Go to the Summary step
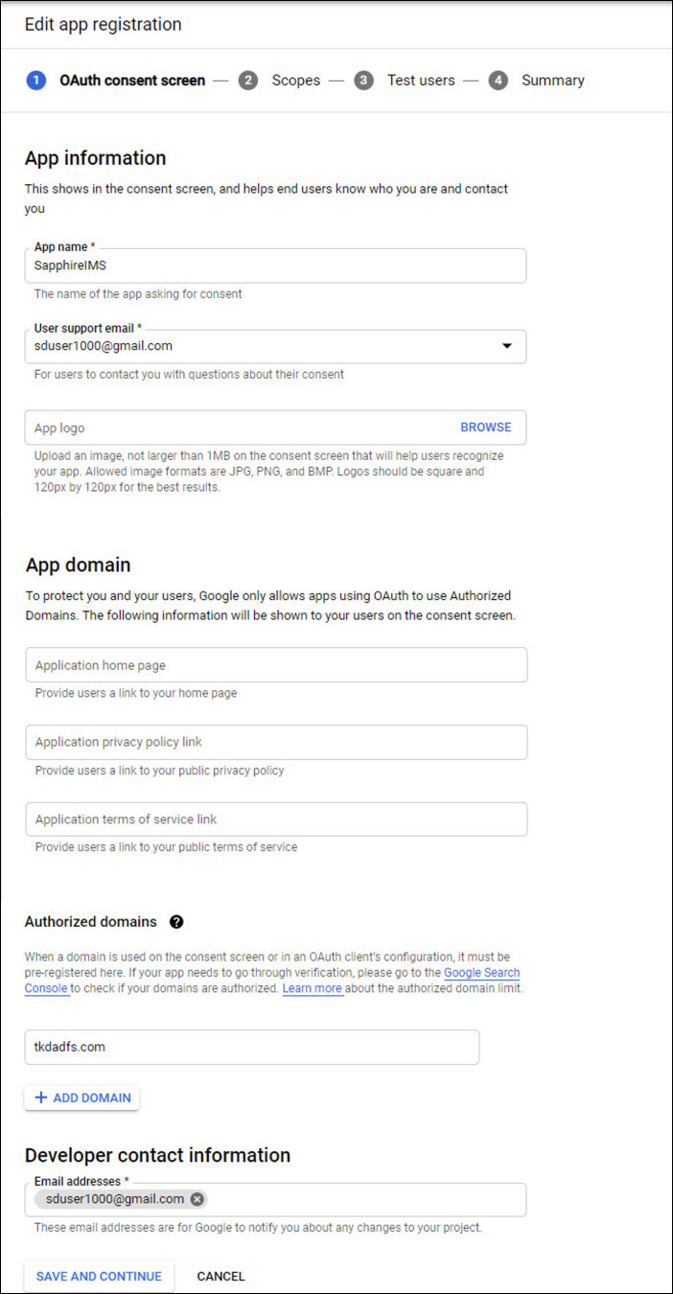Viewport: 673px width, 1294px height. (552, 81)
